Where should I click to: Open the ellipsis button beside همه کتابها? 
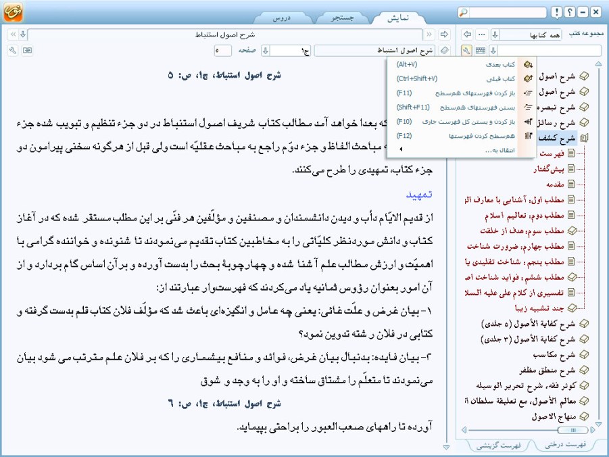point(482,34)
